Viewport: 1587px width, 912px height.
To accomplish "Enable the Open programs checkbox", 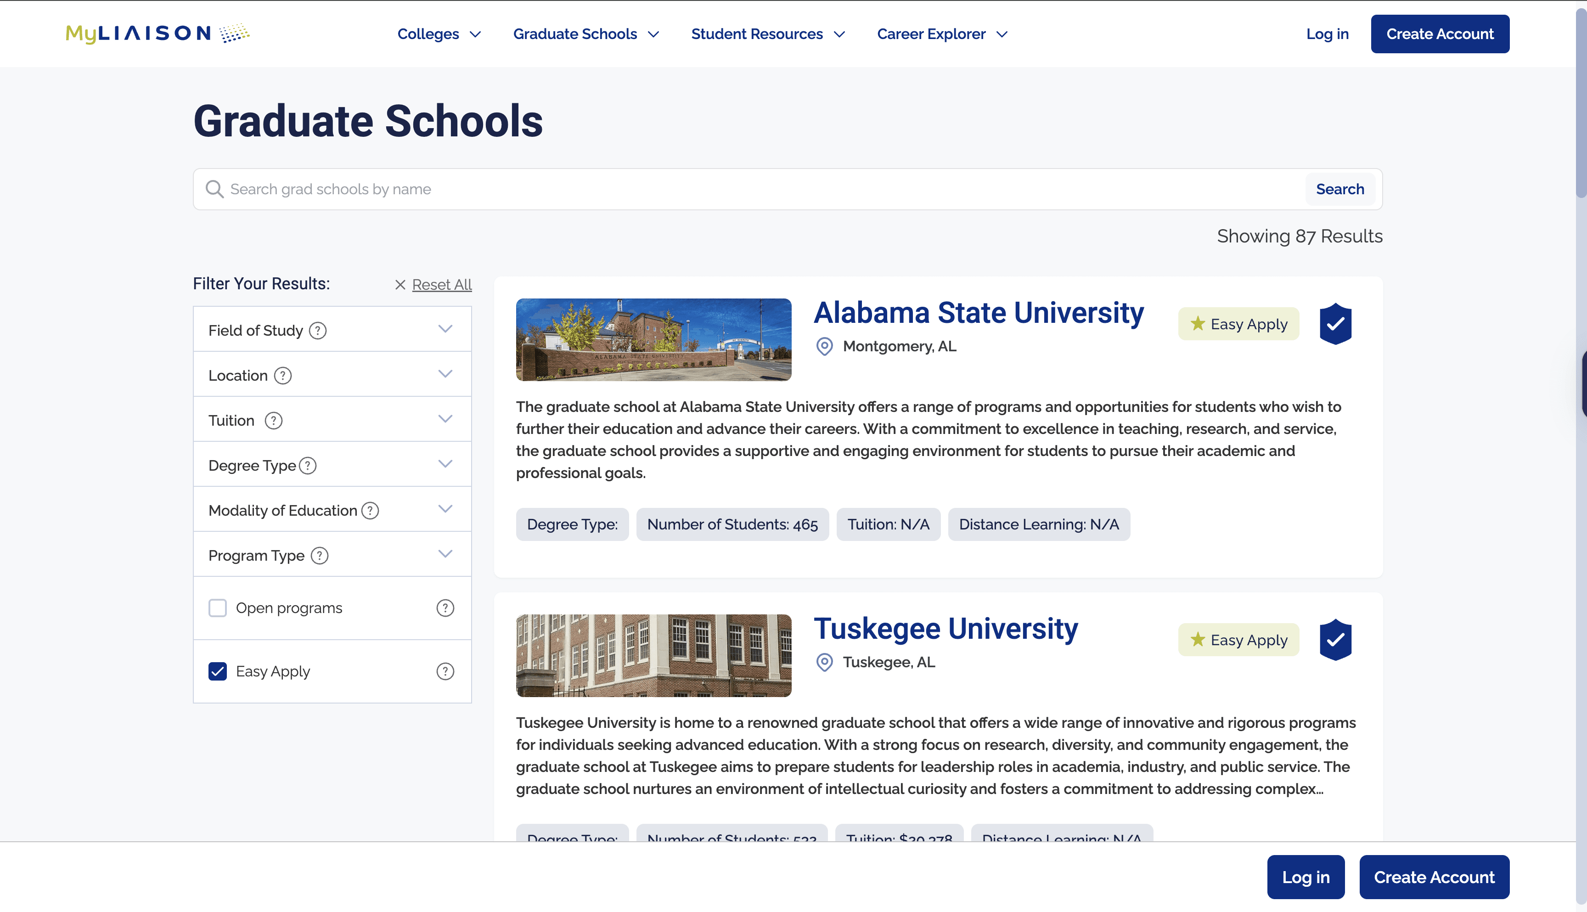I will 217,608.
